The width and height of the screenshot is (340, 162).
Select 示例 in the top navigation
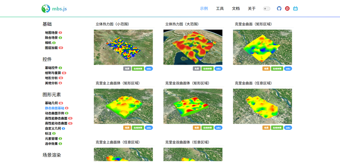pos(204,8)
